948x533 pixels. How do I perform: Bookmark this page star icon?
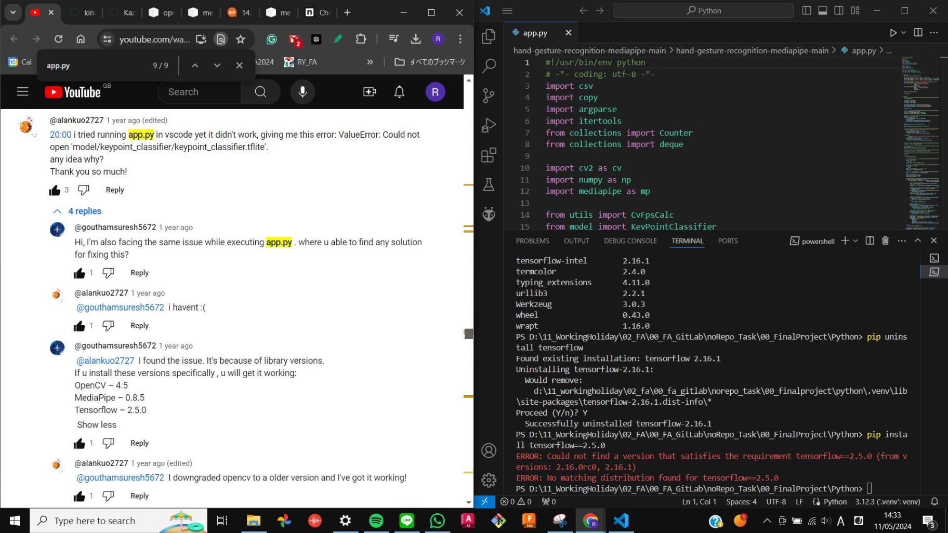[240, 39]
